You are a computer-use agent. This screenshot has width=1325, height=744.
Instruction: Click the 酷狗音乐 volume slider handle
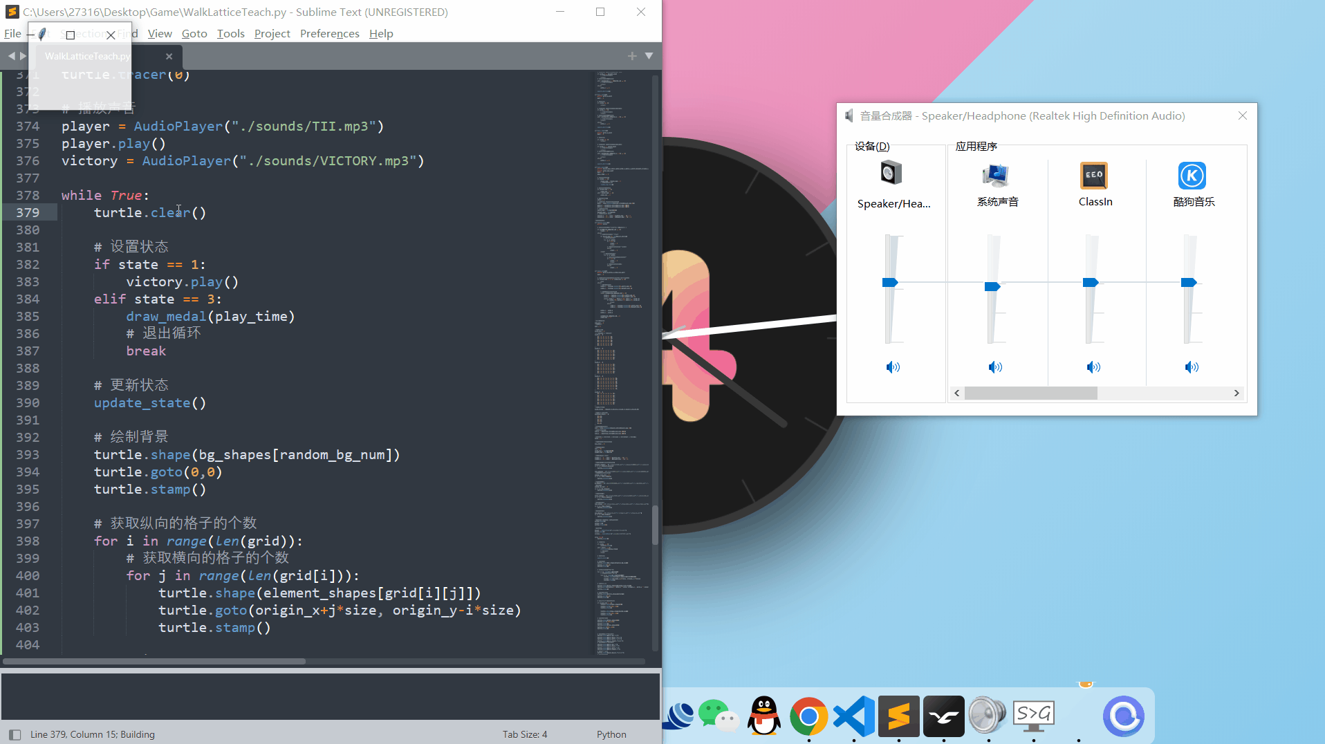click(x=1189, y=282)
